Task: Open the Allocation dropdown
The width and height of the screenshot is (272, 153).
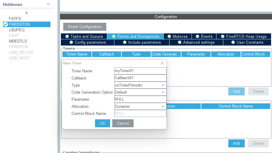Action: [140, 106]
